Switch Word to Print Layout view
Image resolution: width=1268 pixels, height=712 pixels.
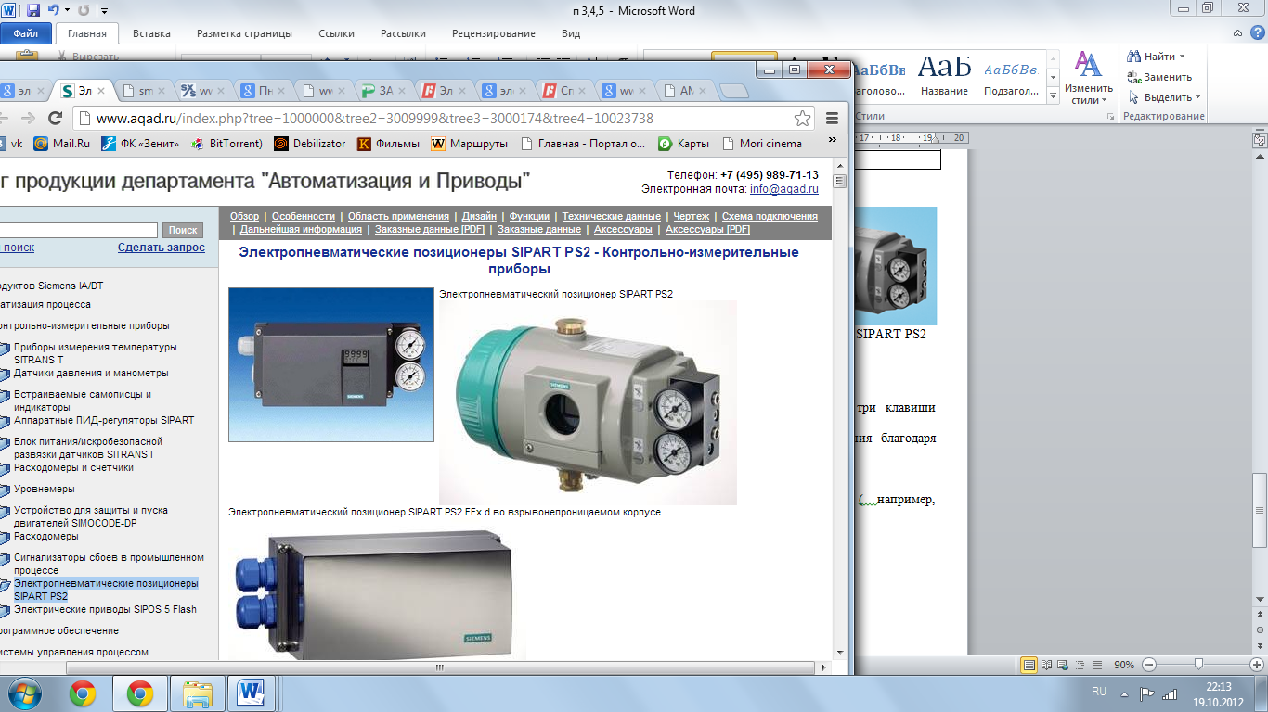(x=1029, y=665)
